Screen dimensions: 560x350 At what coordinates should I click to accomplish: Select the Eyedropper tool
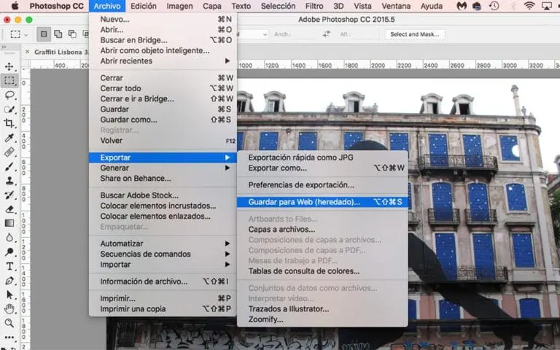tap(9, 138)
